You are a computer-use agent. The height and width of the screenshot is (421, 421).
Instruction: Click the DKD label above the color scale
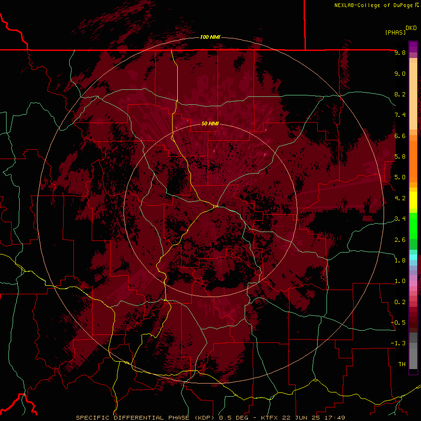tap(411, 28)
